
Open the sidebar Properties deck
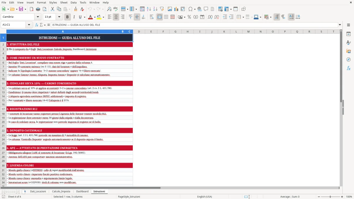(x=348, y=34)
